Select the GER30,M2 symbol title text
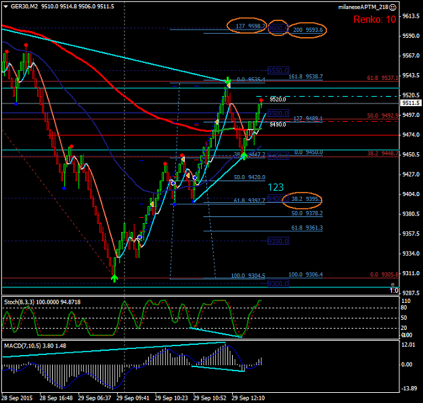The height and width of the screenshot is (403, 423). coord(24,7)
